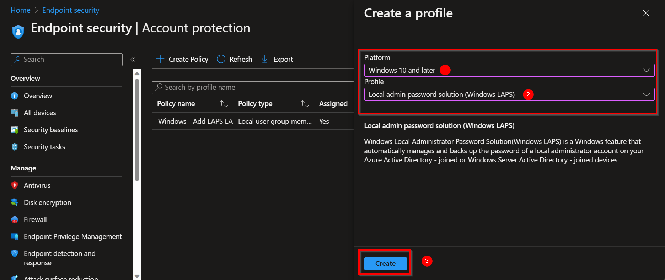
Task: Click the Firewall icon
Action: tap(15, 219)
